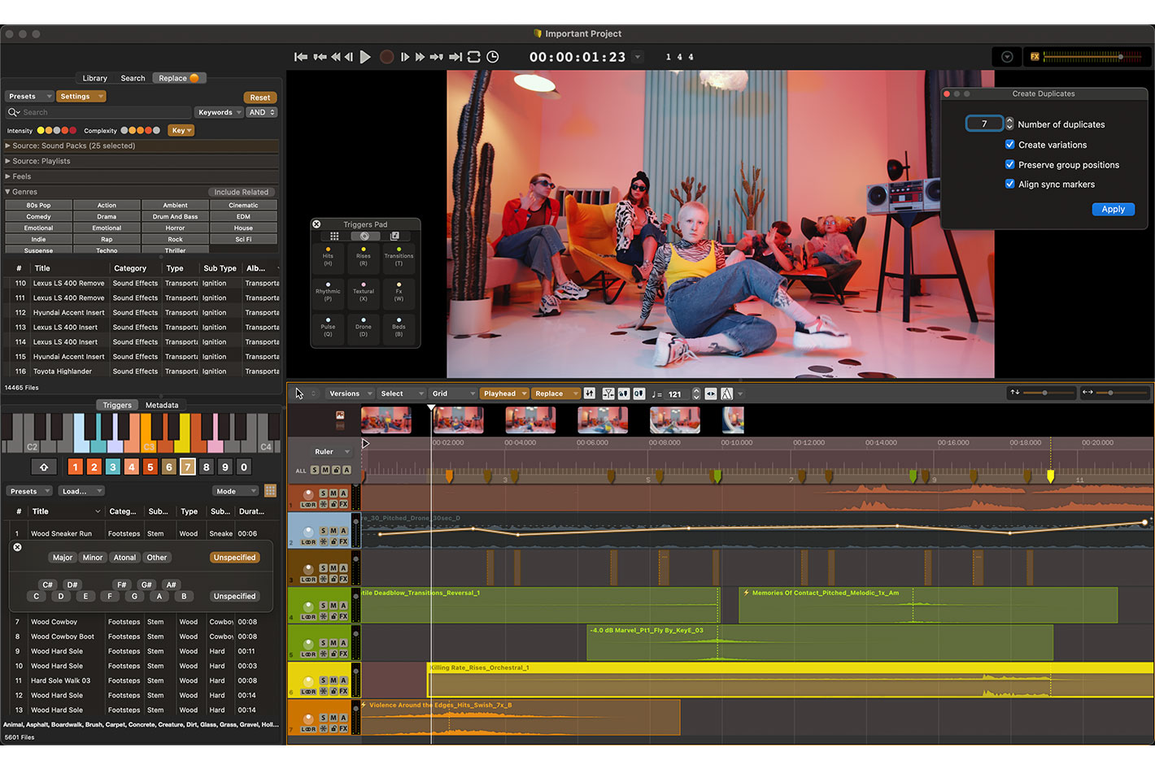
Task: Trigger the Textural (X) pad
Action: [364, 293]
